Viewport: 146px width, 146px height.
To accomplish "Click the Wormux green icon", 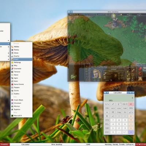I will pyautogui.click(x=12, y=106).
